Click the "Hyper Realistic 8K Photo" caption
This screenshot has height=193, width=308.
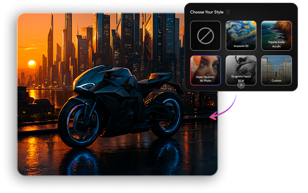point(205,79)
